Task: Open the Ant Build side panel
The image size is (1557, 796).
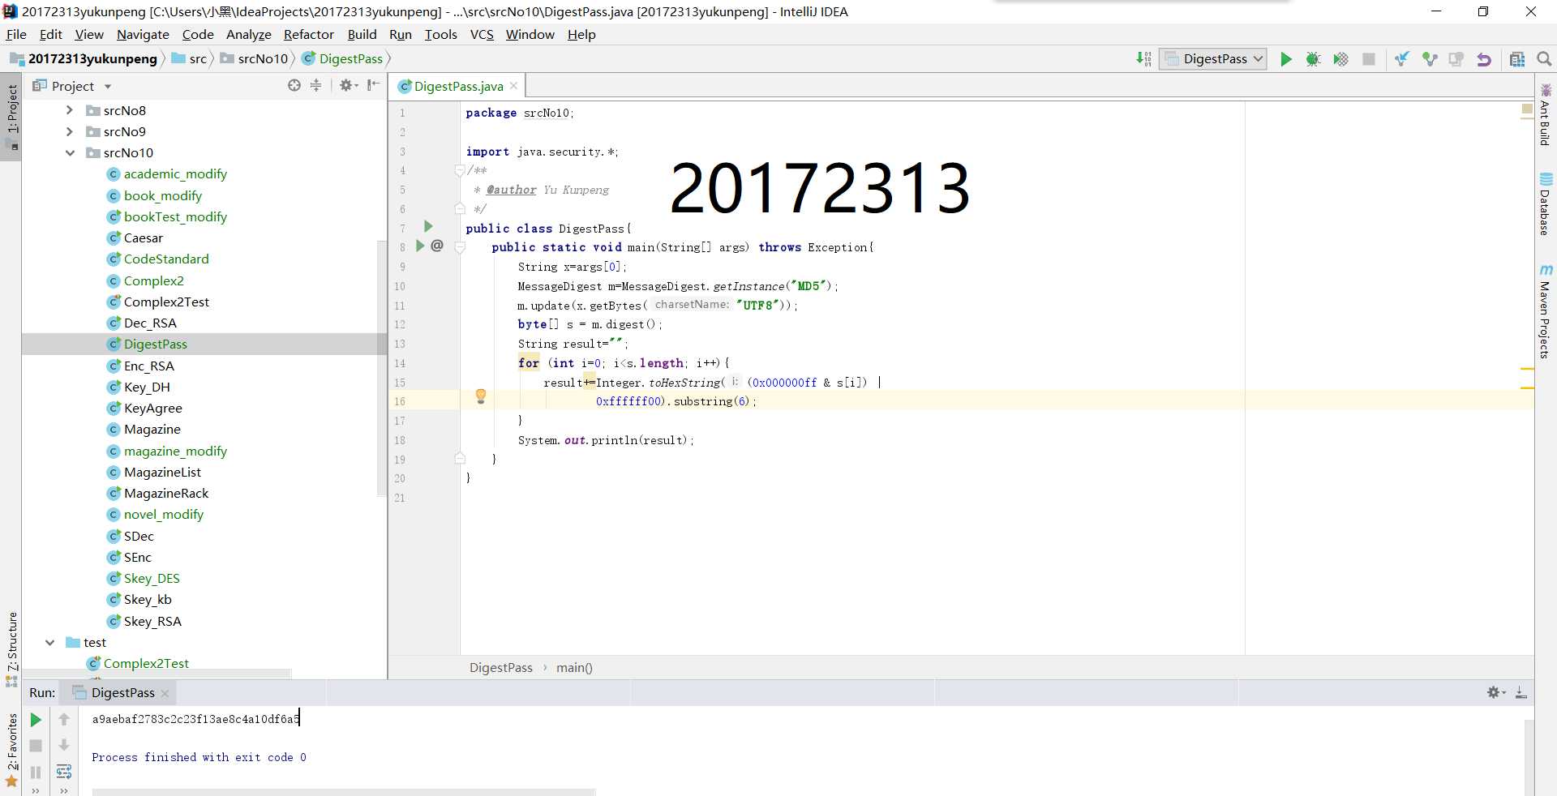Action: coord(1546,115)
